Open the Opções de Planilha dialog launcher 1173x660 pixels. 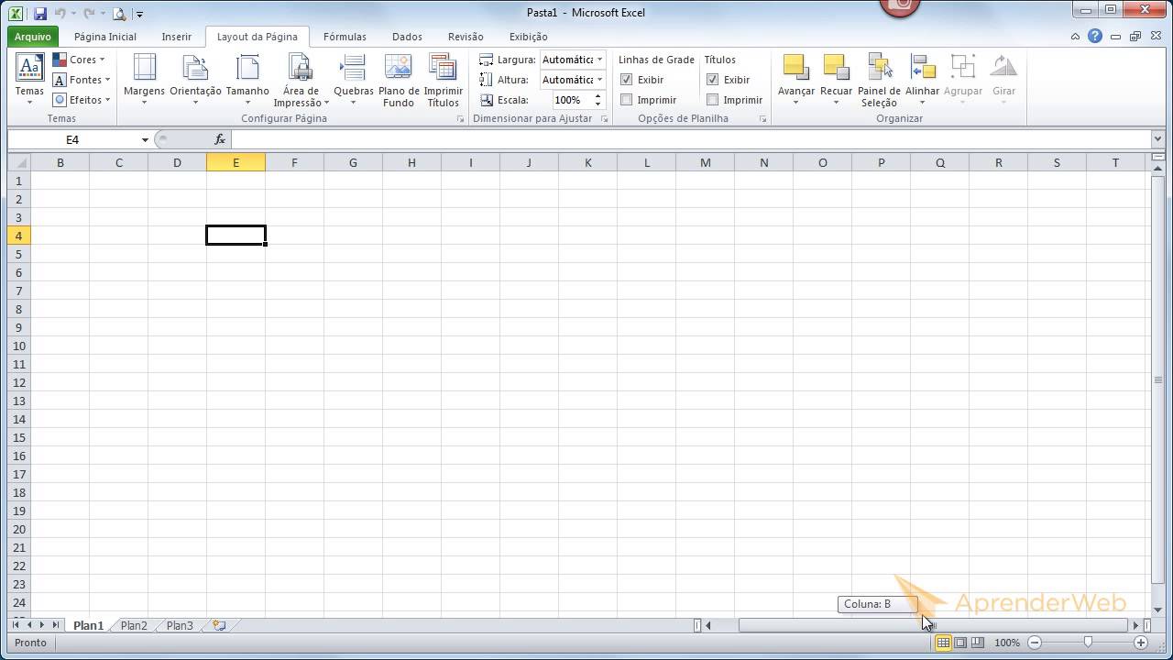(762, 119)
